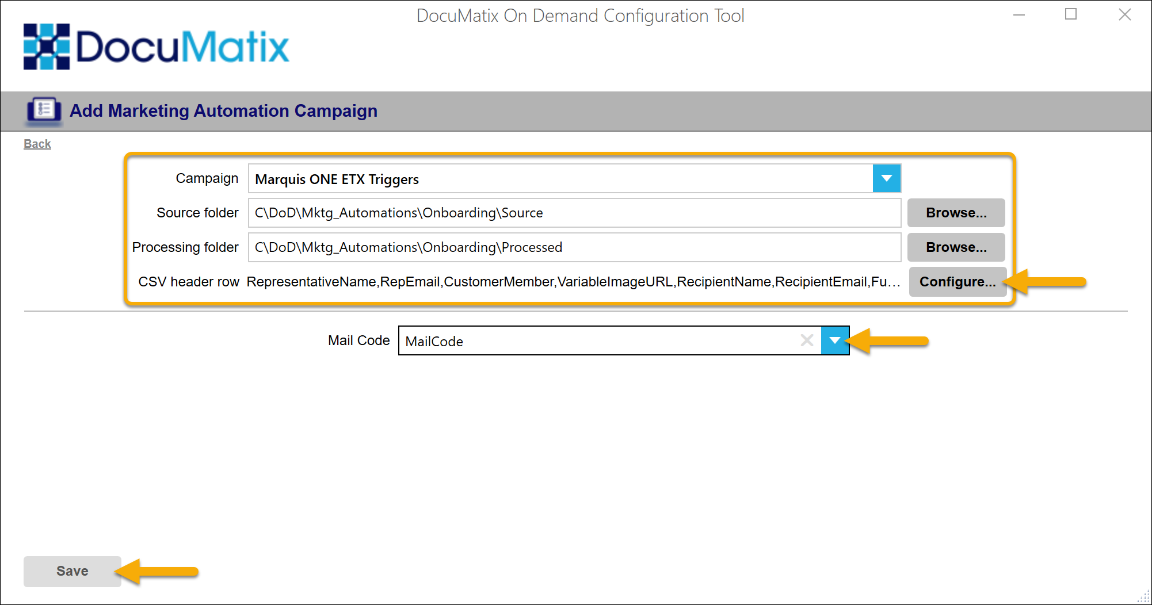Screen dimensions: 1152x605
Task: Click the DocuMatix On Demand Configuration Tool title
Action: pos(580,16)
